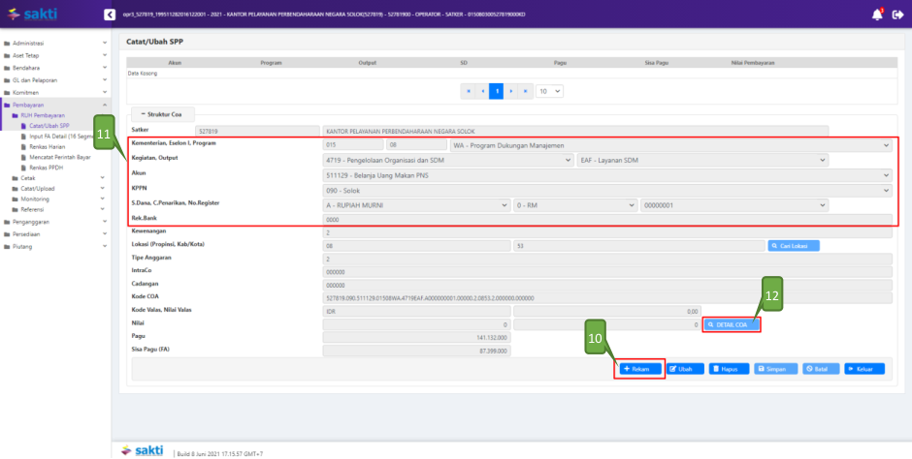Open the rows-per-page dropdown showing 10
912x459 pixels.
pyautogui.click(x=549, y=91)
